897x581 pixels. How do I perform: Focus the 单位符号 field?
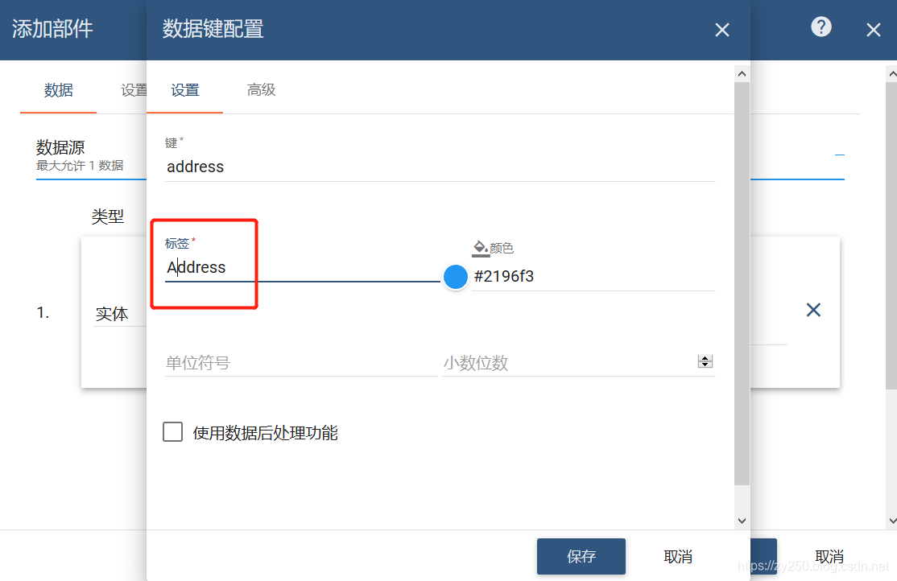301,363
